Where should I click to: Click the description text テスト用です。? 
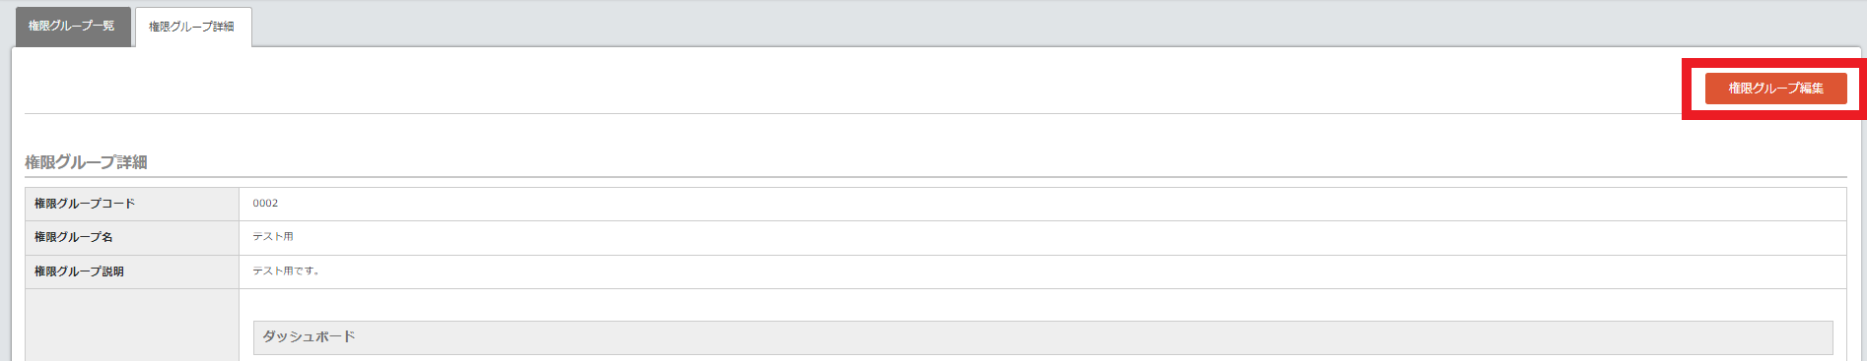286,271
